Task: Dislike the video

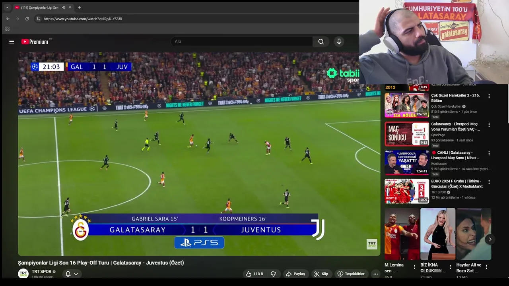Action: tap(273, 274)
